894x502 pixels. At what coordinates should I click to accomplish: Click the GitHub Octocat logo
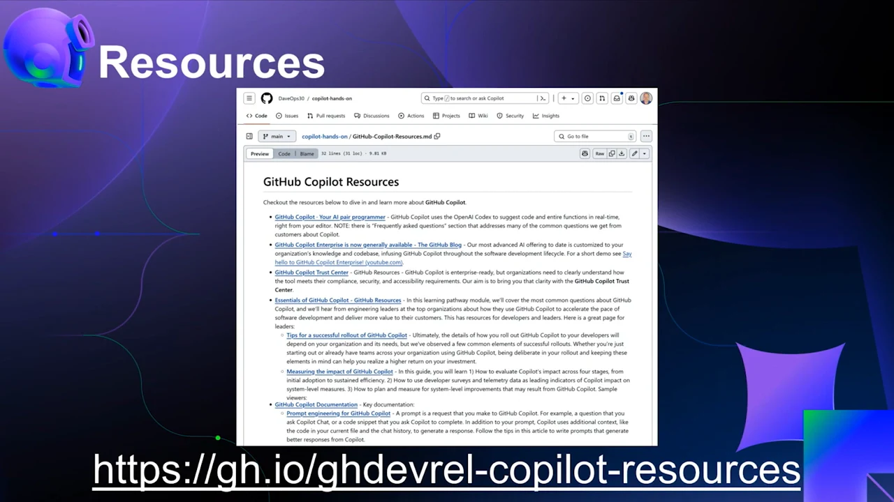tap(267, 98)
